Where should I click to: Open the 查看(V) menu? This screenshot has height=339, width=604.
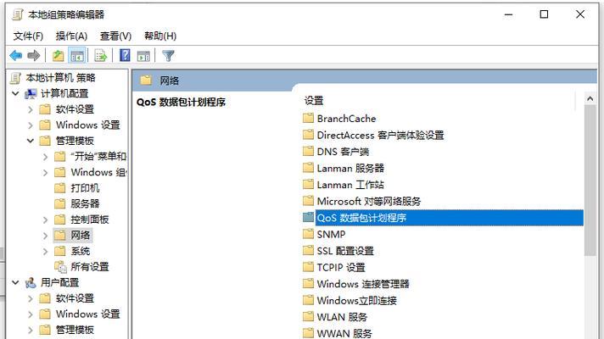click(115, 36)
